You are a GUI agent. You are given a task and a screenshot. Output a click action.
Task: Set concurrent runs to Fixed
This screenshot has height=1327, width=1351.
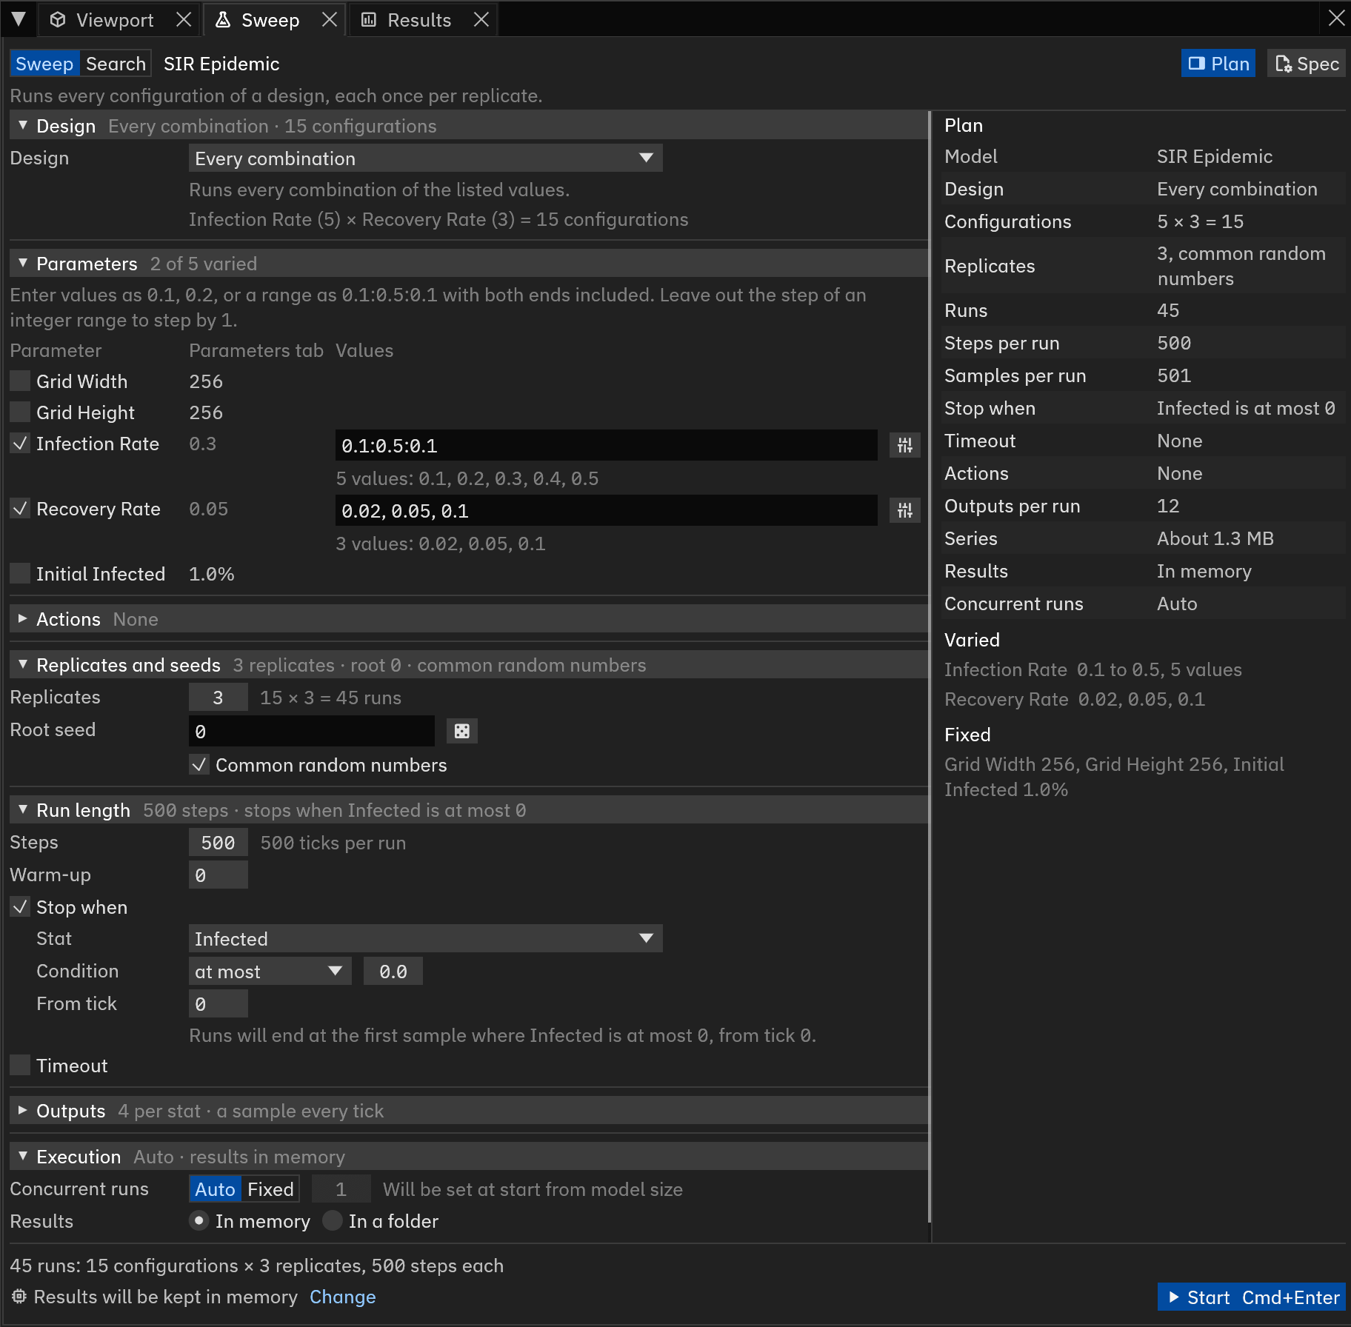[x=270, y=1189]
